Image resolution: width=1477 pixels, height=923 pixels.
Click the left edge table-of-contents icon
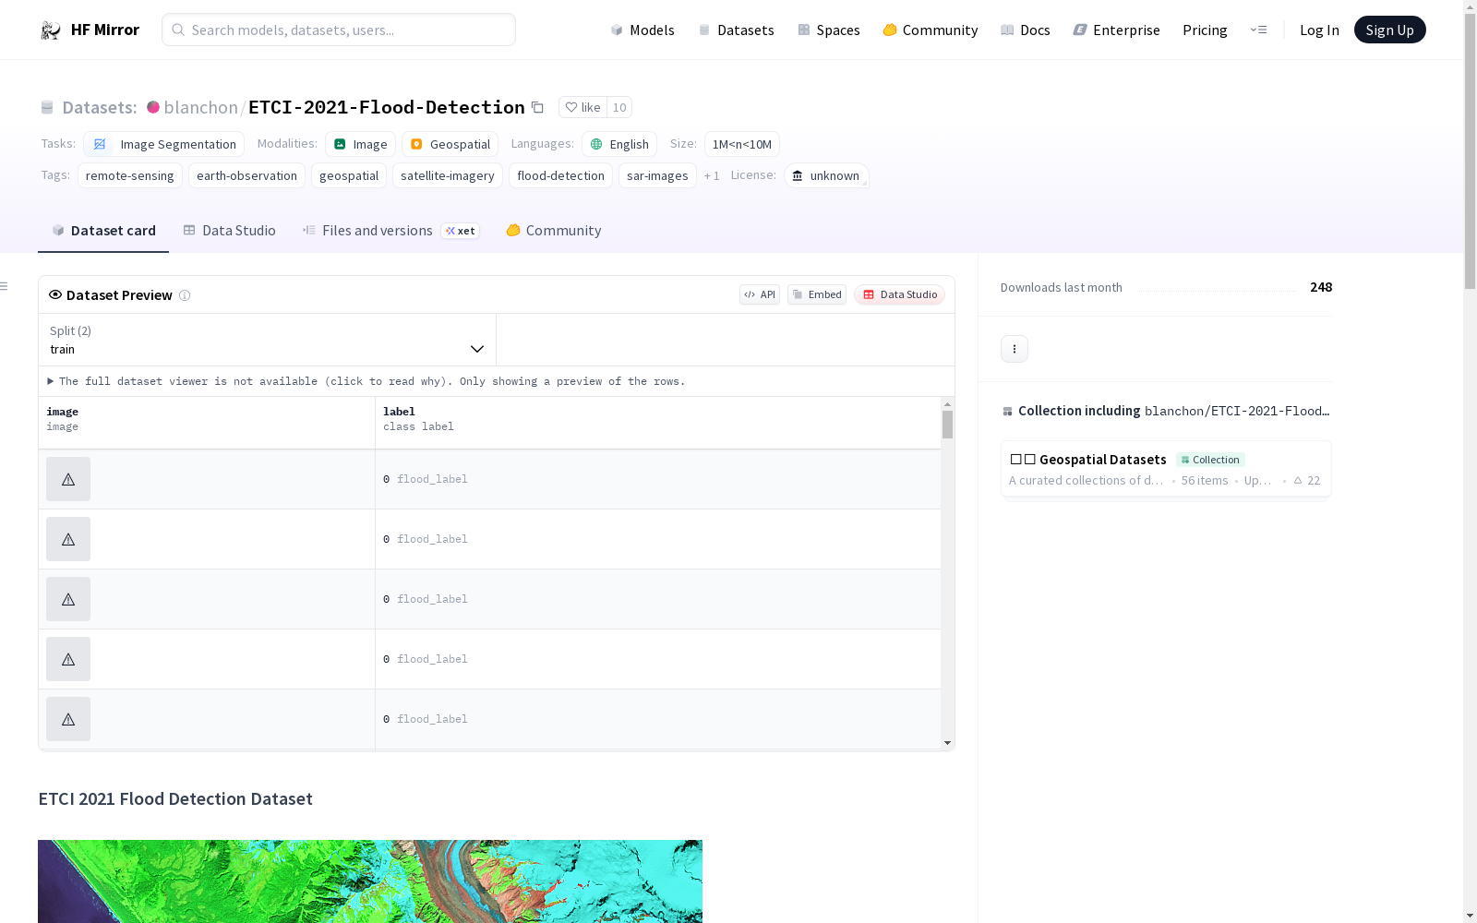(5, 286)
